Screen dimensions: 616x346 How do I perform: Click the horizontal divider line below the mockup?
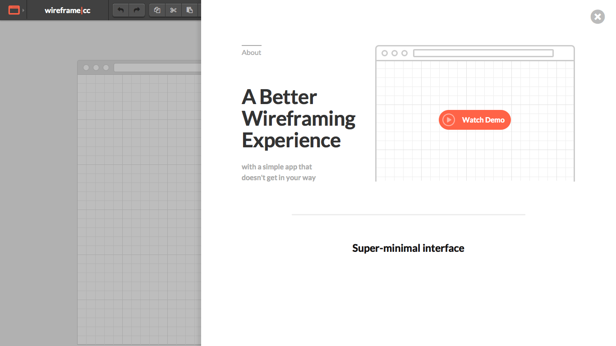(x=408, y=214)
